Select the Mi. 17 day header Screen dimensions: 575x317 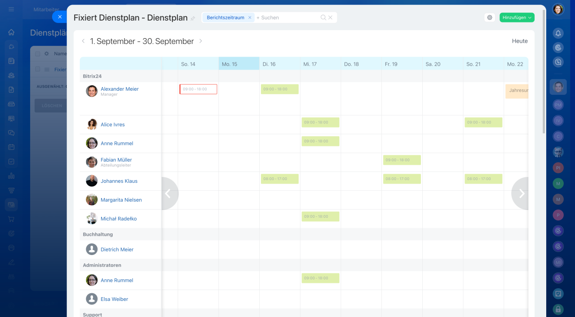pos(321,64)
